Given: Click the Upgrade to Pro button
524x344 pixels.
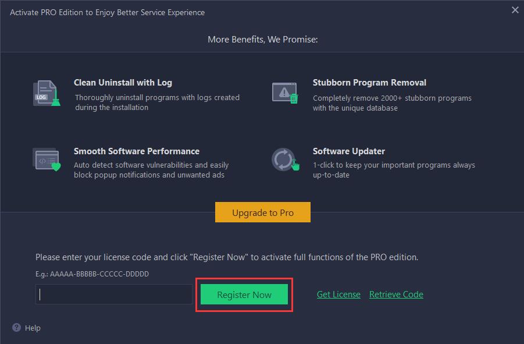Looking at the screenshot, I should pyautogui.click(x=263, y=212).
